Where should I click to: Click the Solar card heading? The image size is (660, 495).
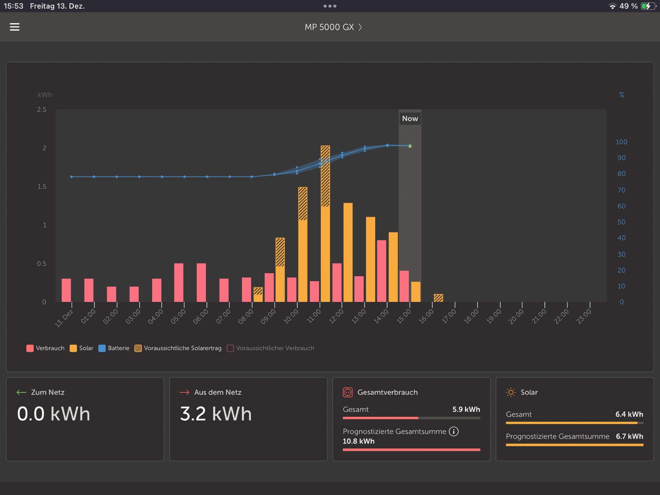click(529, 392)
